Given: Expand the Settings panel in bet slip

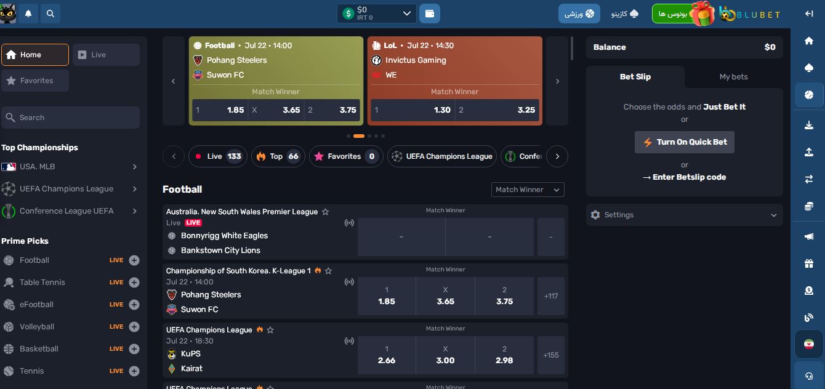Looking at the screenshot, I should tap(685, 215).
